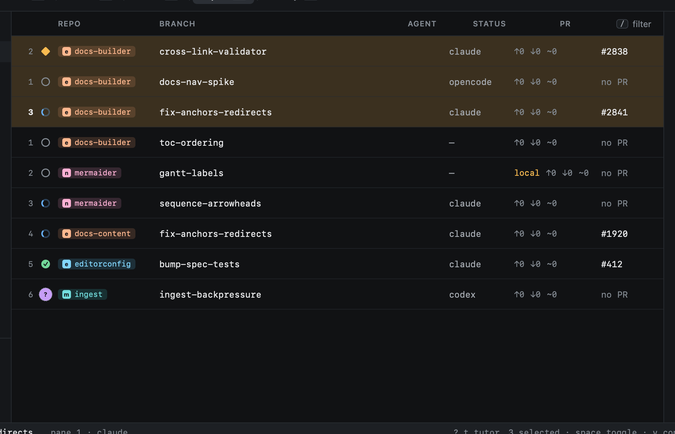The image size is (675, 434).
Task: Click the docs-builder tag on toc-ordering row
Action: (97, 142)
